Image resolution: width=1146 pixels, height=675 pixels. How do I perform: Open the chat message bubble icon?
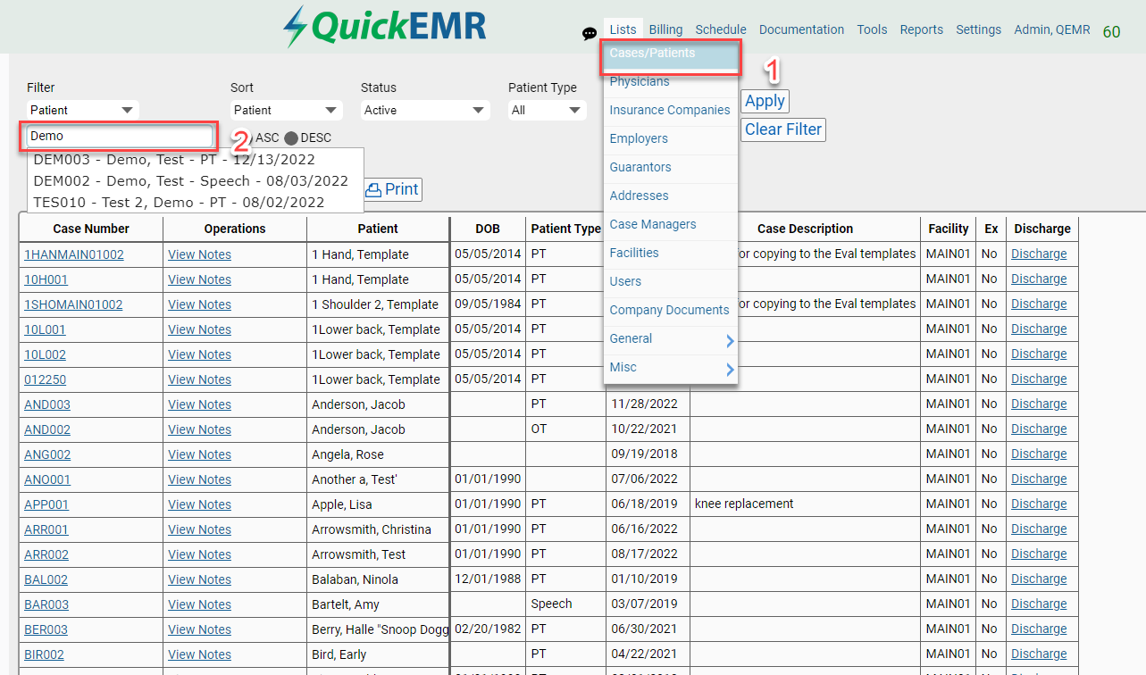(590, 34)
